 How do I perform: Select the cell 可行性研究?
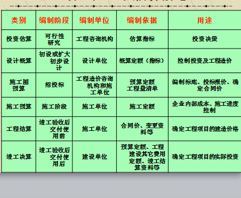pos(54,39)
